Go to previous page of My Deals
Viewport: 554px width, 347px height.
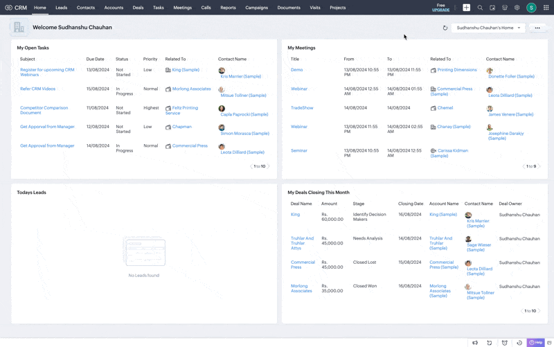tap(522, 311)
